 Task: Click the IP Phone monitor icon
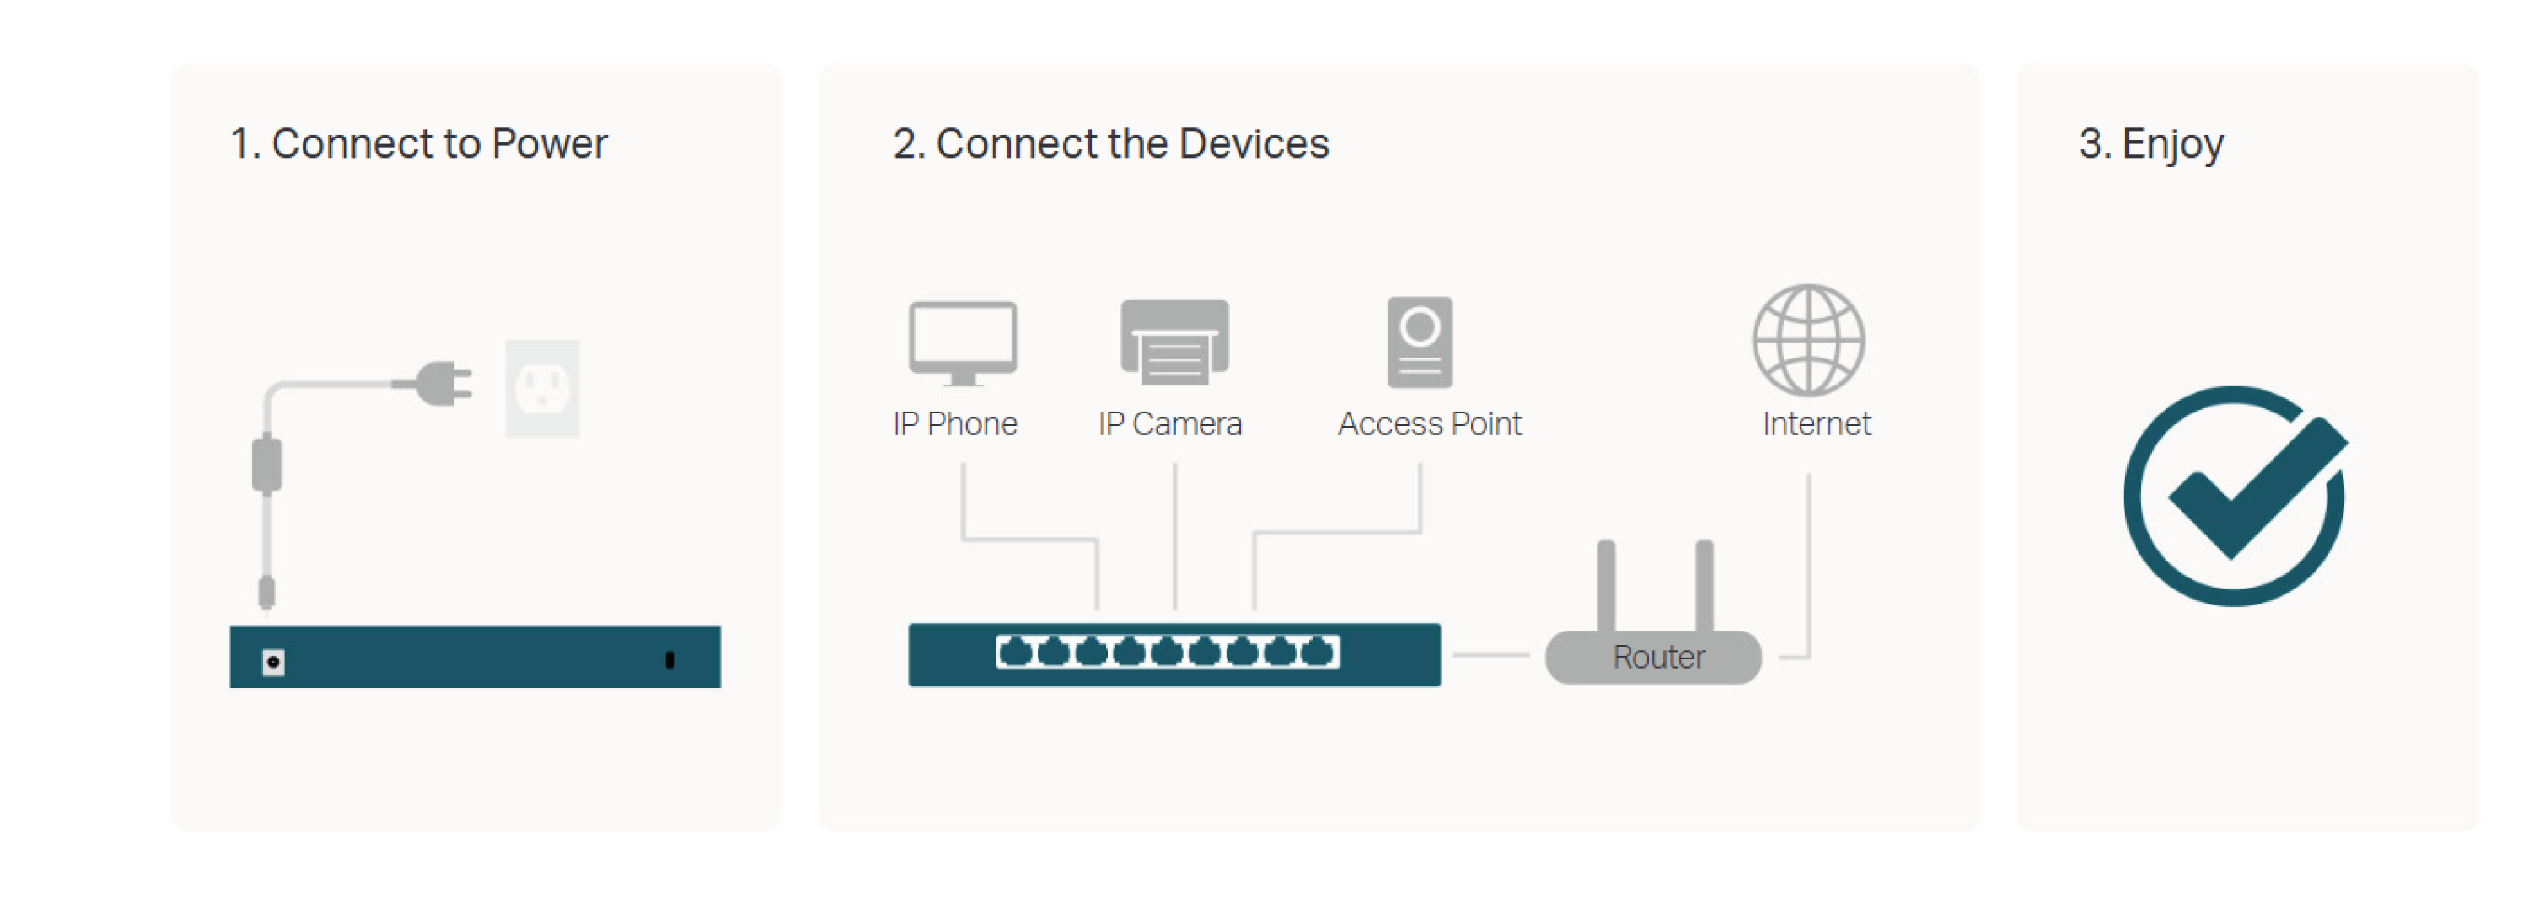pyautogui.click(x=962, y=343)
